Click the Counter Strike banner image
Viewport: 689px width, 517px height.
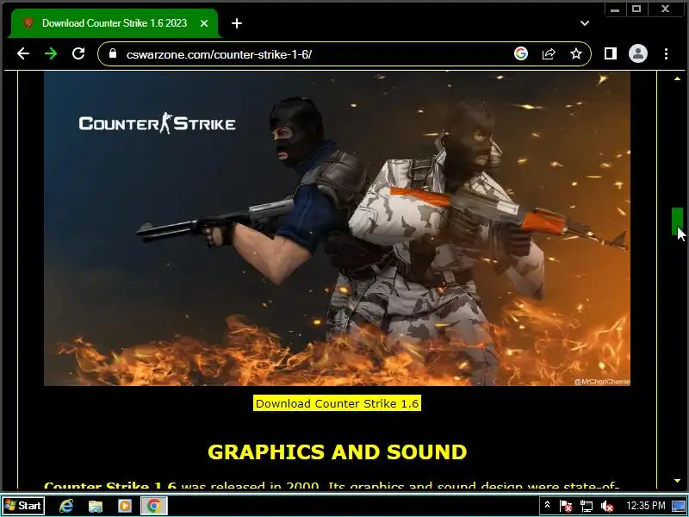tap(337, 228)
